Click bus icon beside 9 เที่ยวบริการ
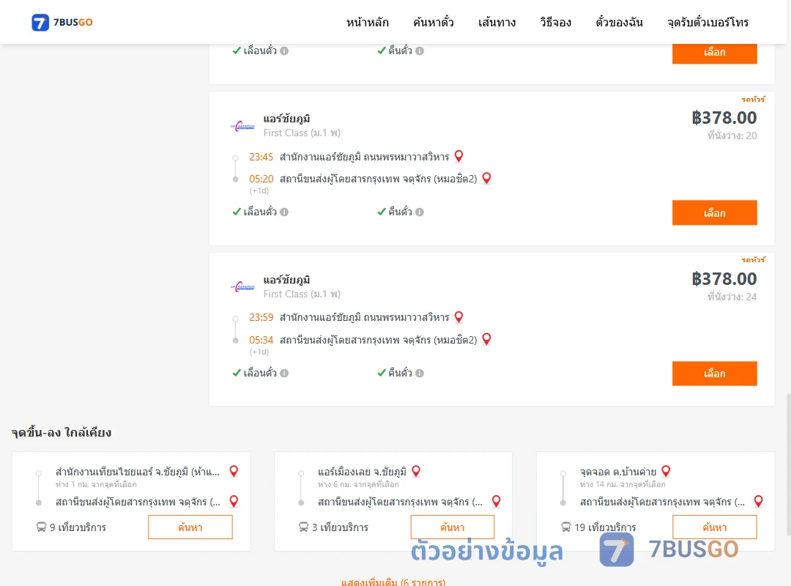 click(x=41, y=527)
